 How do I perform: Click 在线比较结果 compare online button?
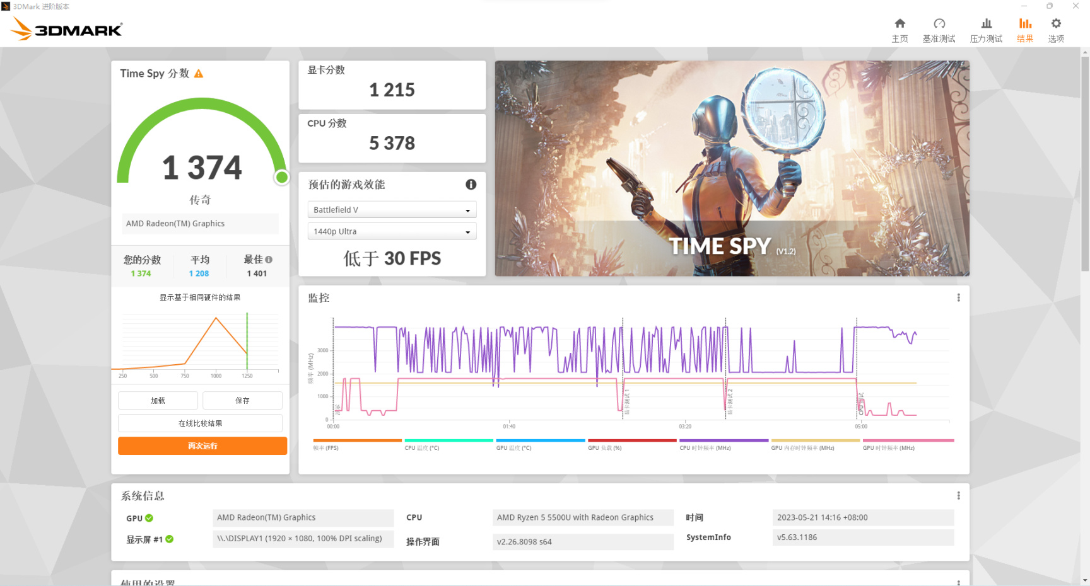(x=200, y=423)
